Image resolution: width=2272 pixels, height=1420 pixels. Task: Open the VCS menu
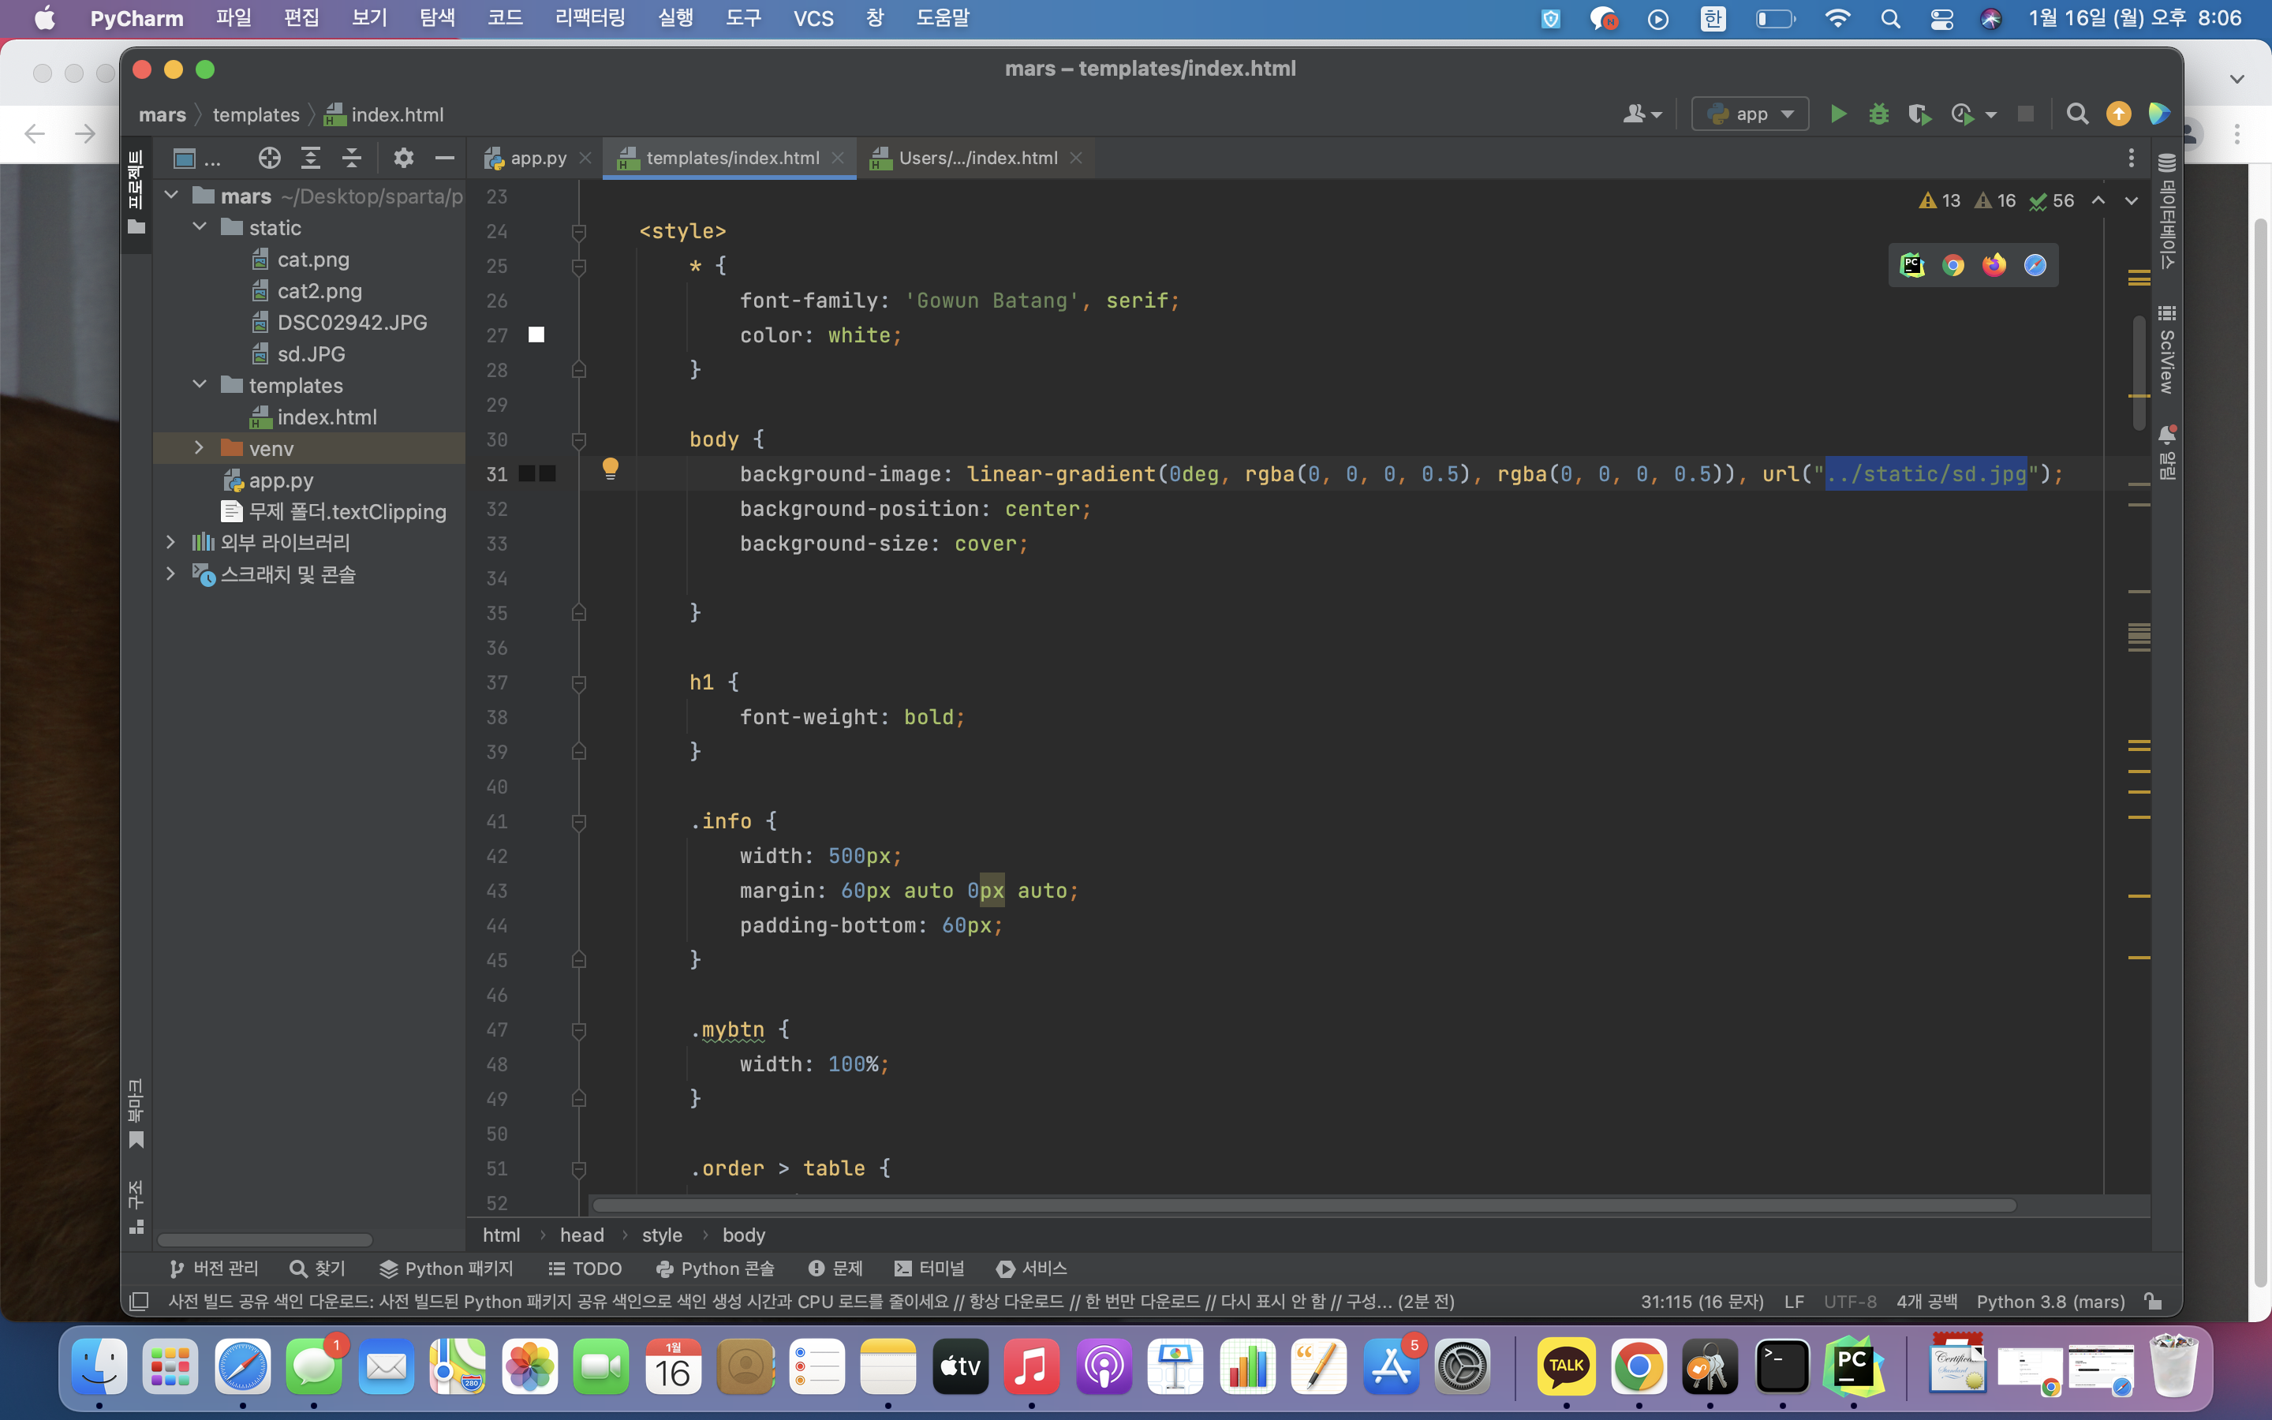[813, 19]
